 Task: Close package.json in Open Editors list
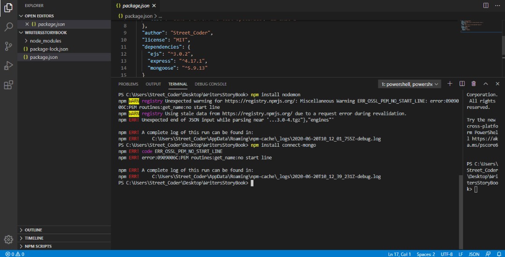[x=27, y=24]
